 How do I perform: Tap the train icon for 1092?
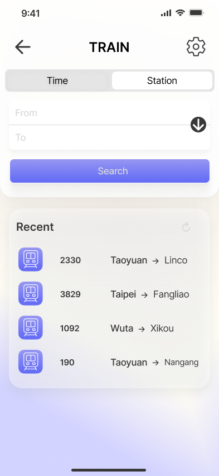click(31, 327)
